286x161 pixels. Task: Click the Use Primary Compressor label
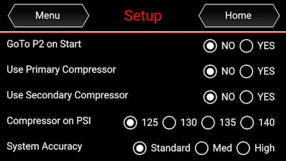pos(61,70)
